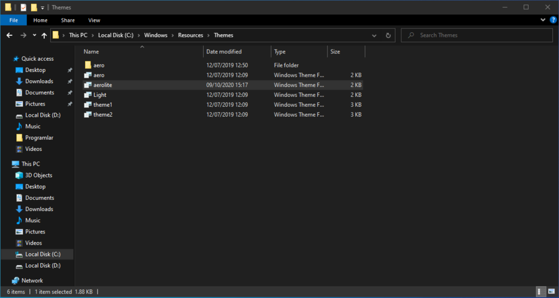This screenshot has width=559, height=298.
Task: Open the File ribbon tab
Action: (x=14, y=20)
